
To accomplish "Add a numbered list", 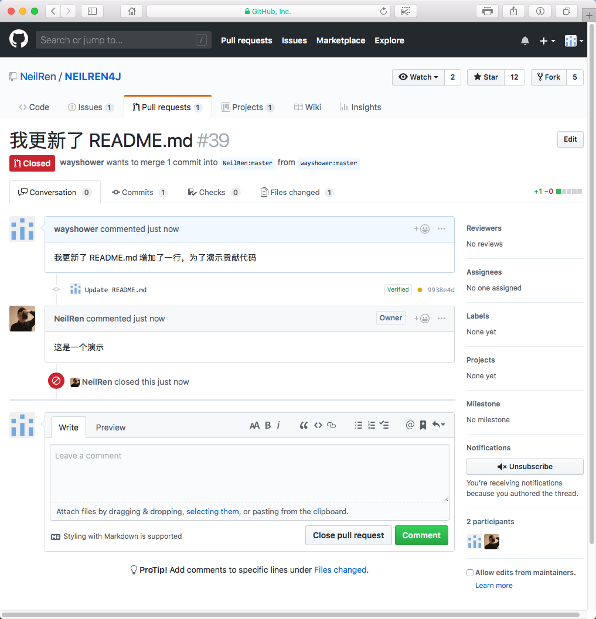I will tap(372, 425).
